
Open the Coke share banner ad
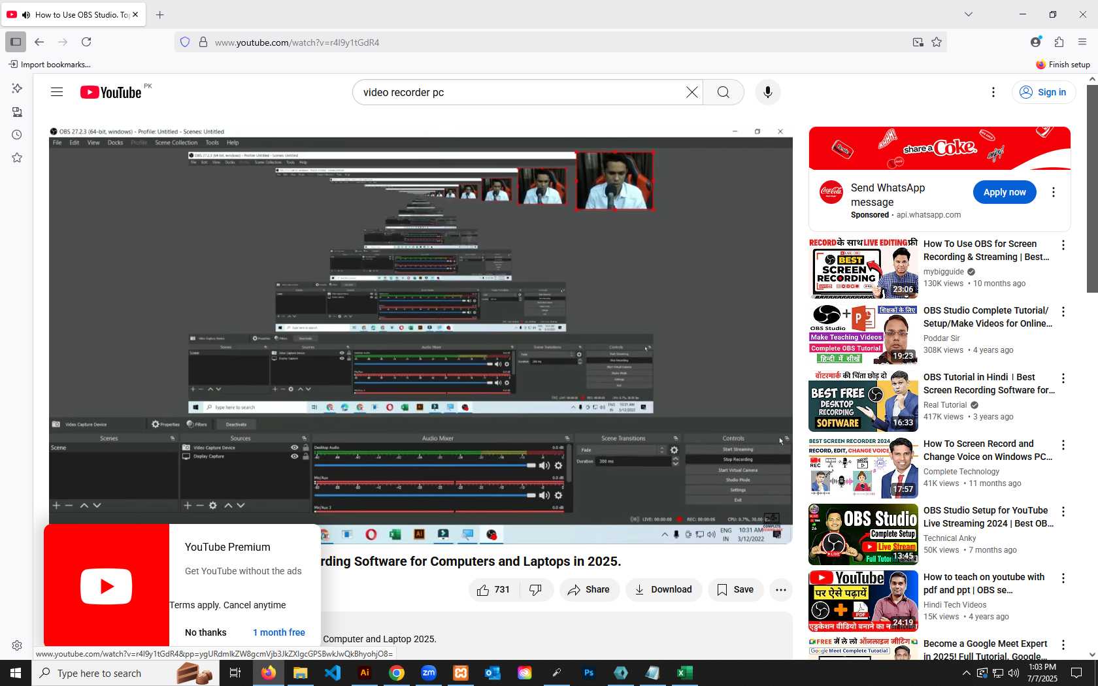pyautogui.click(x=939, y=148)
